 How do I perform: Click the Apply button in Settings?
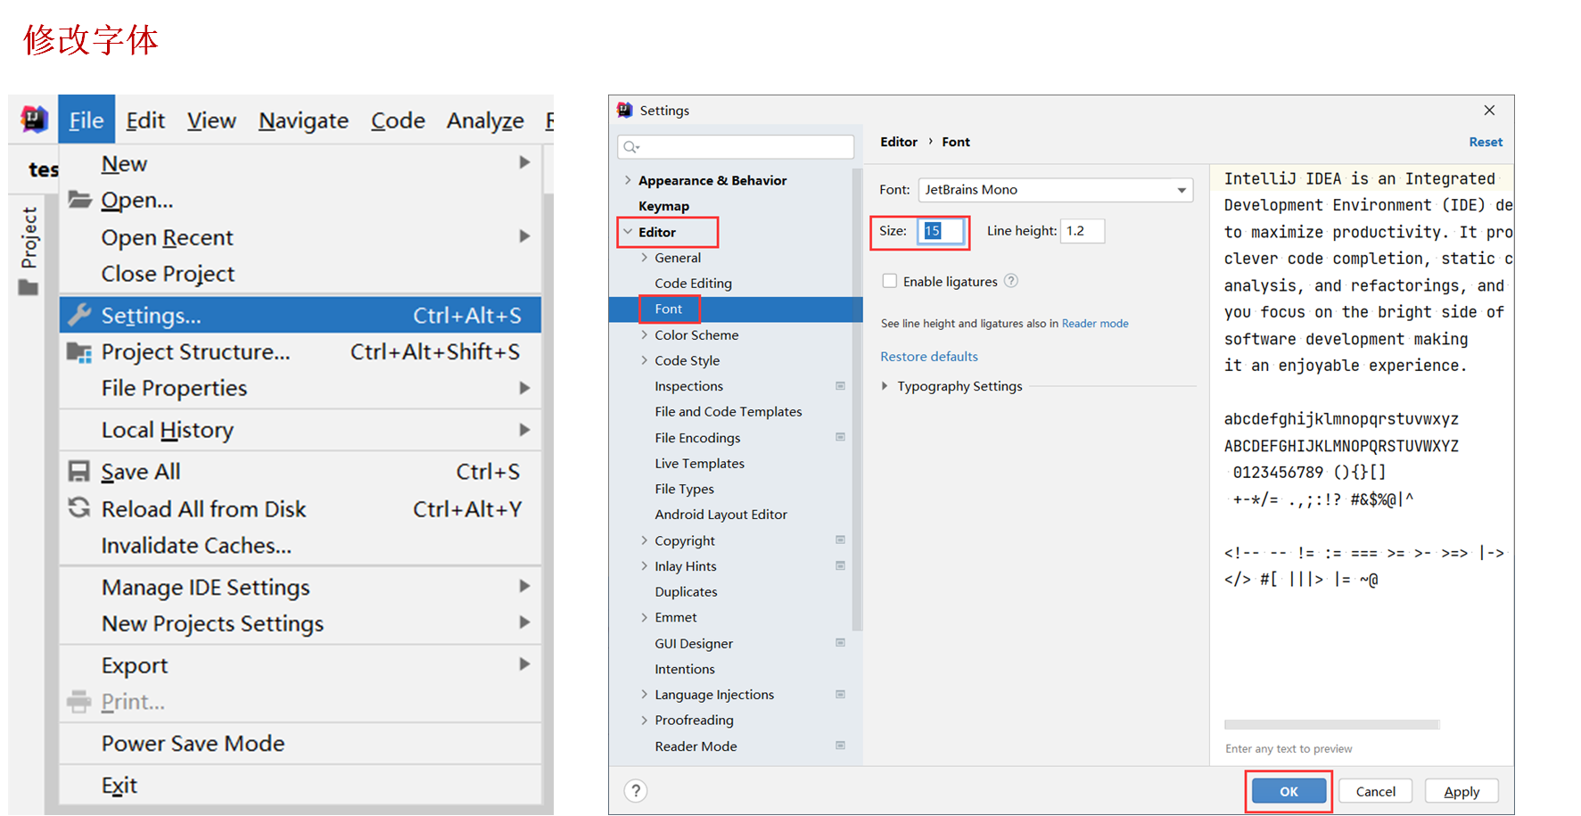click(x=1462, y=791)
